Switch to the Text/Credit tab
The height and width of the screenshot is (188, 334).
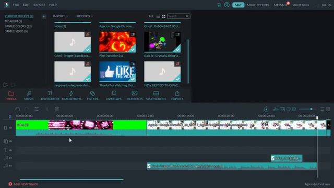(x=50, y=96)
